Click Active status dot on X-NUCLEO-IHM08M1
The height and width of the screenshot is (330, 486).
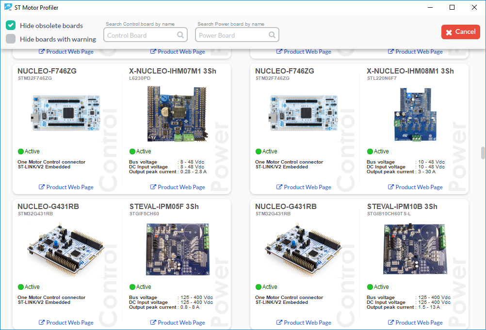[370, 151]
